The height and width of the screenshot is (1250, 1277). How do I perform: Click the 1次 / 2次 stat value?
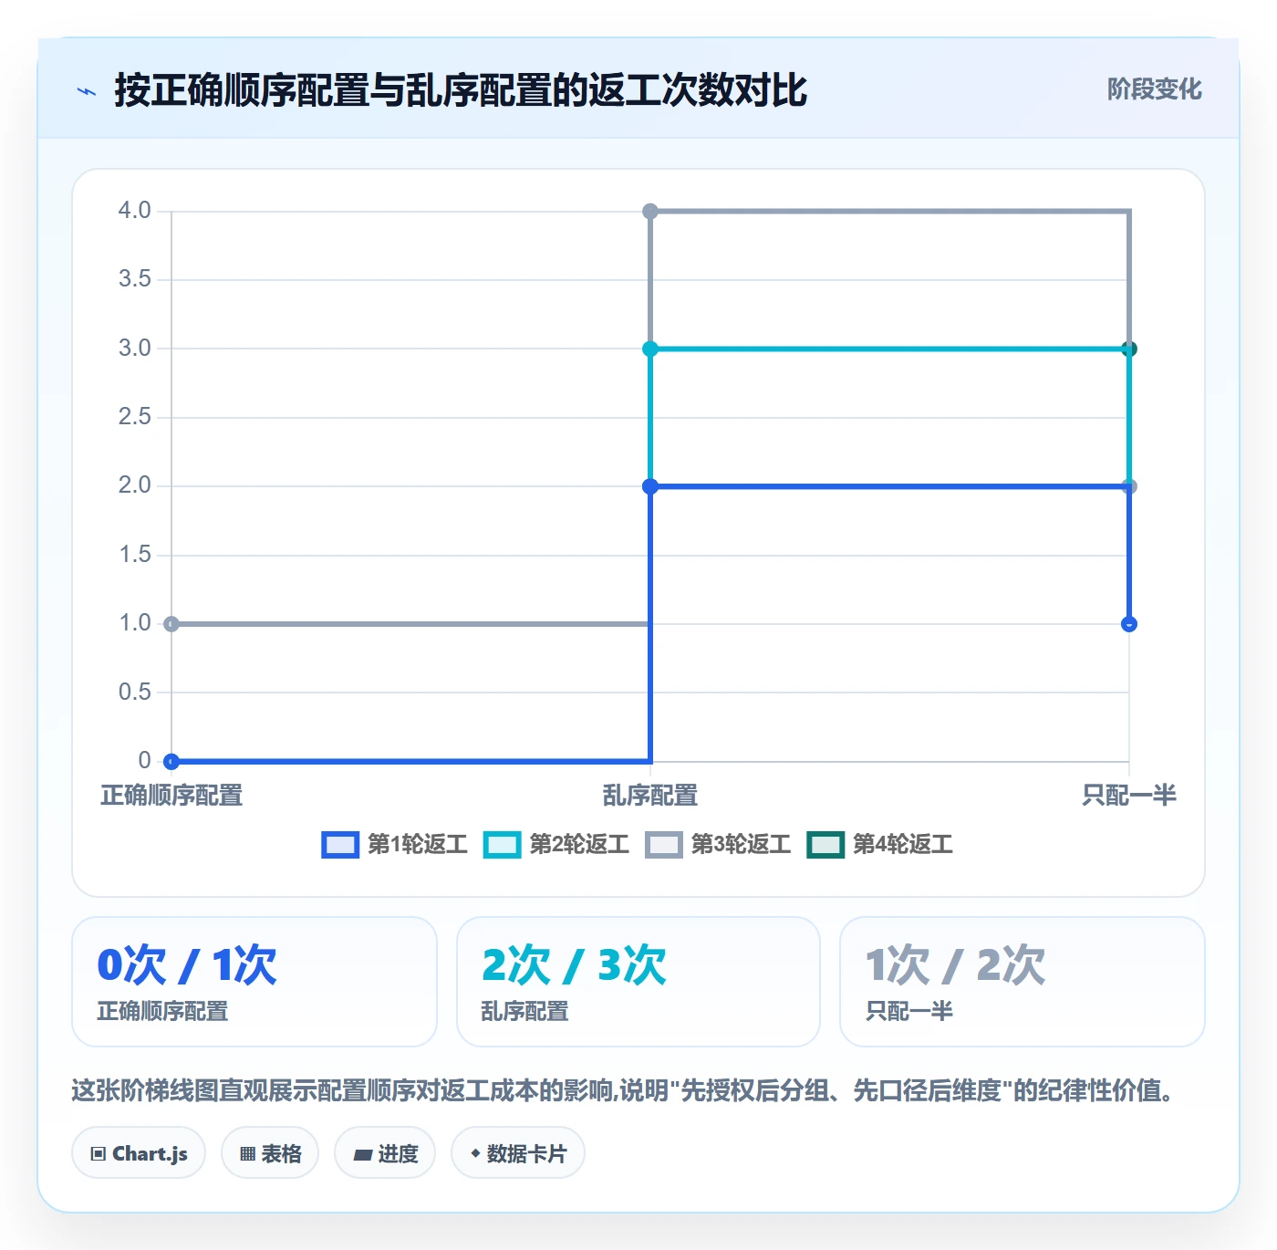click(955, 964)
